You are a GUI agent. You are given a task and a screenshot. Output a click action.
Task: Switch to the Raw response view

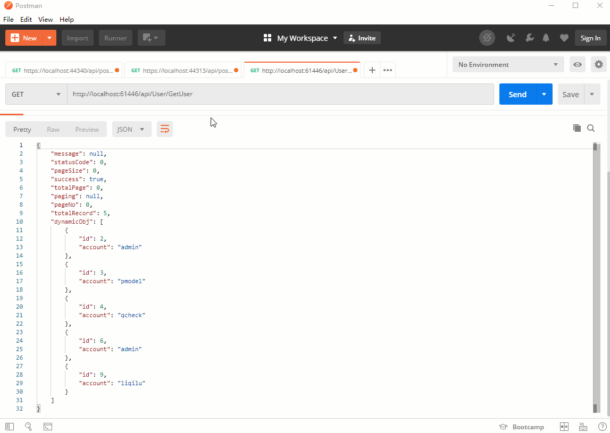[53, 129]
